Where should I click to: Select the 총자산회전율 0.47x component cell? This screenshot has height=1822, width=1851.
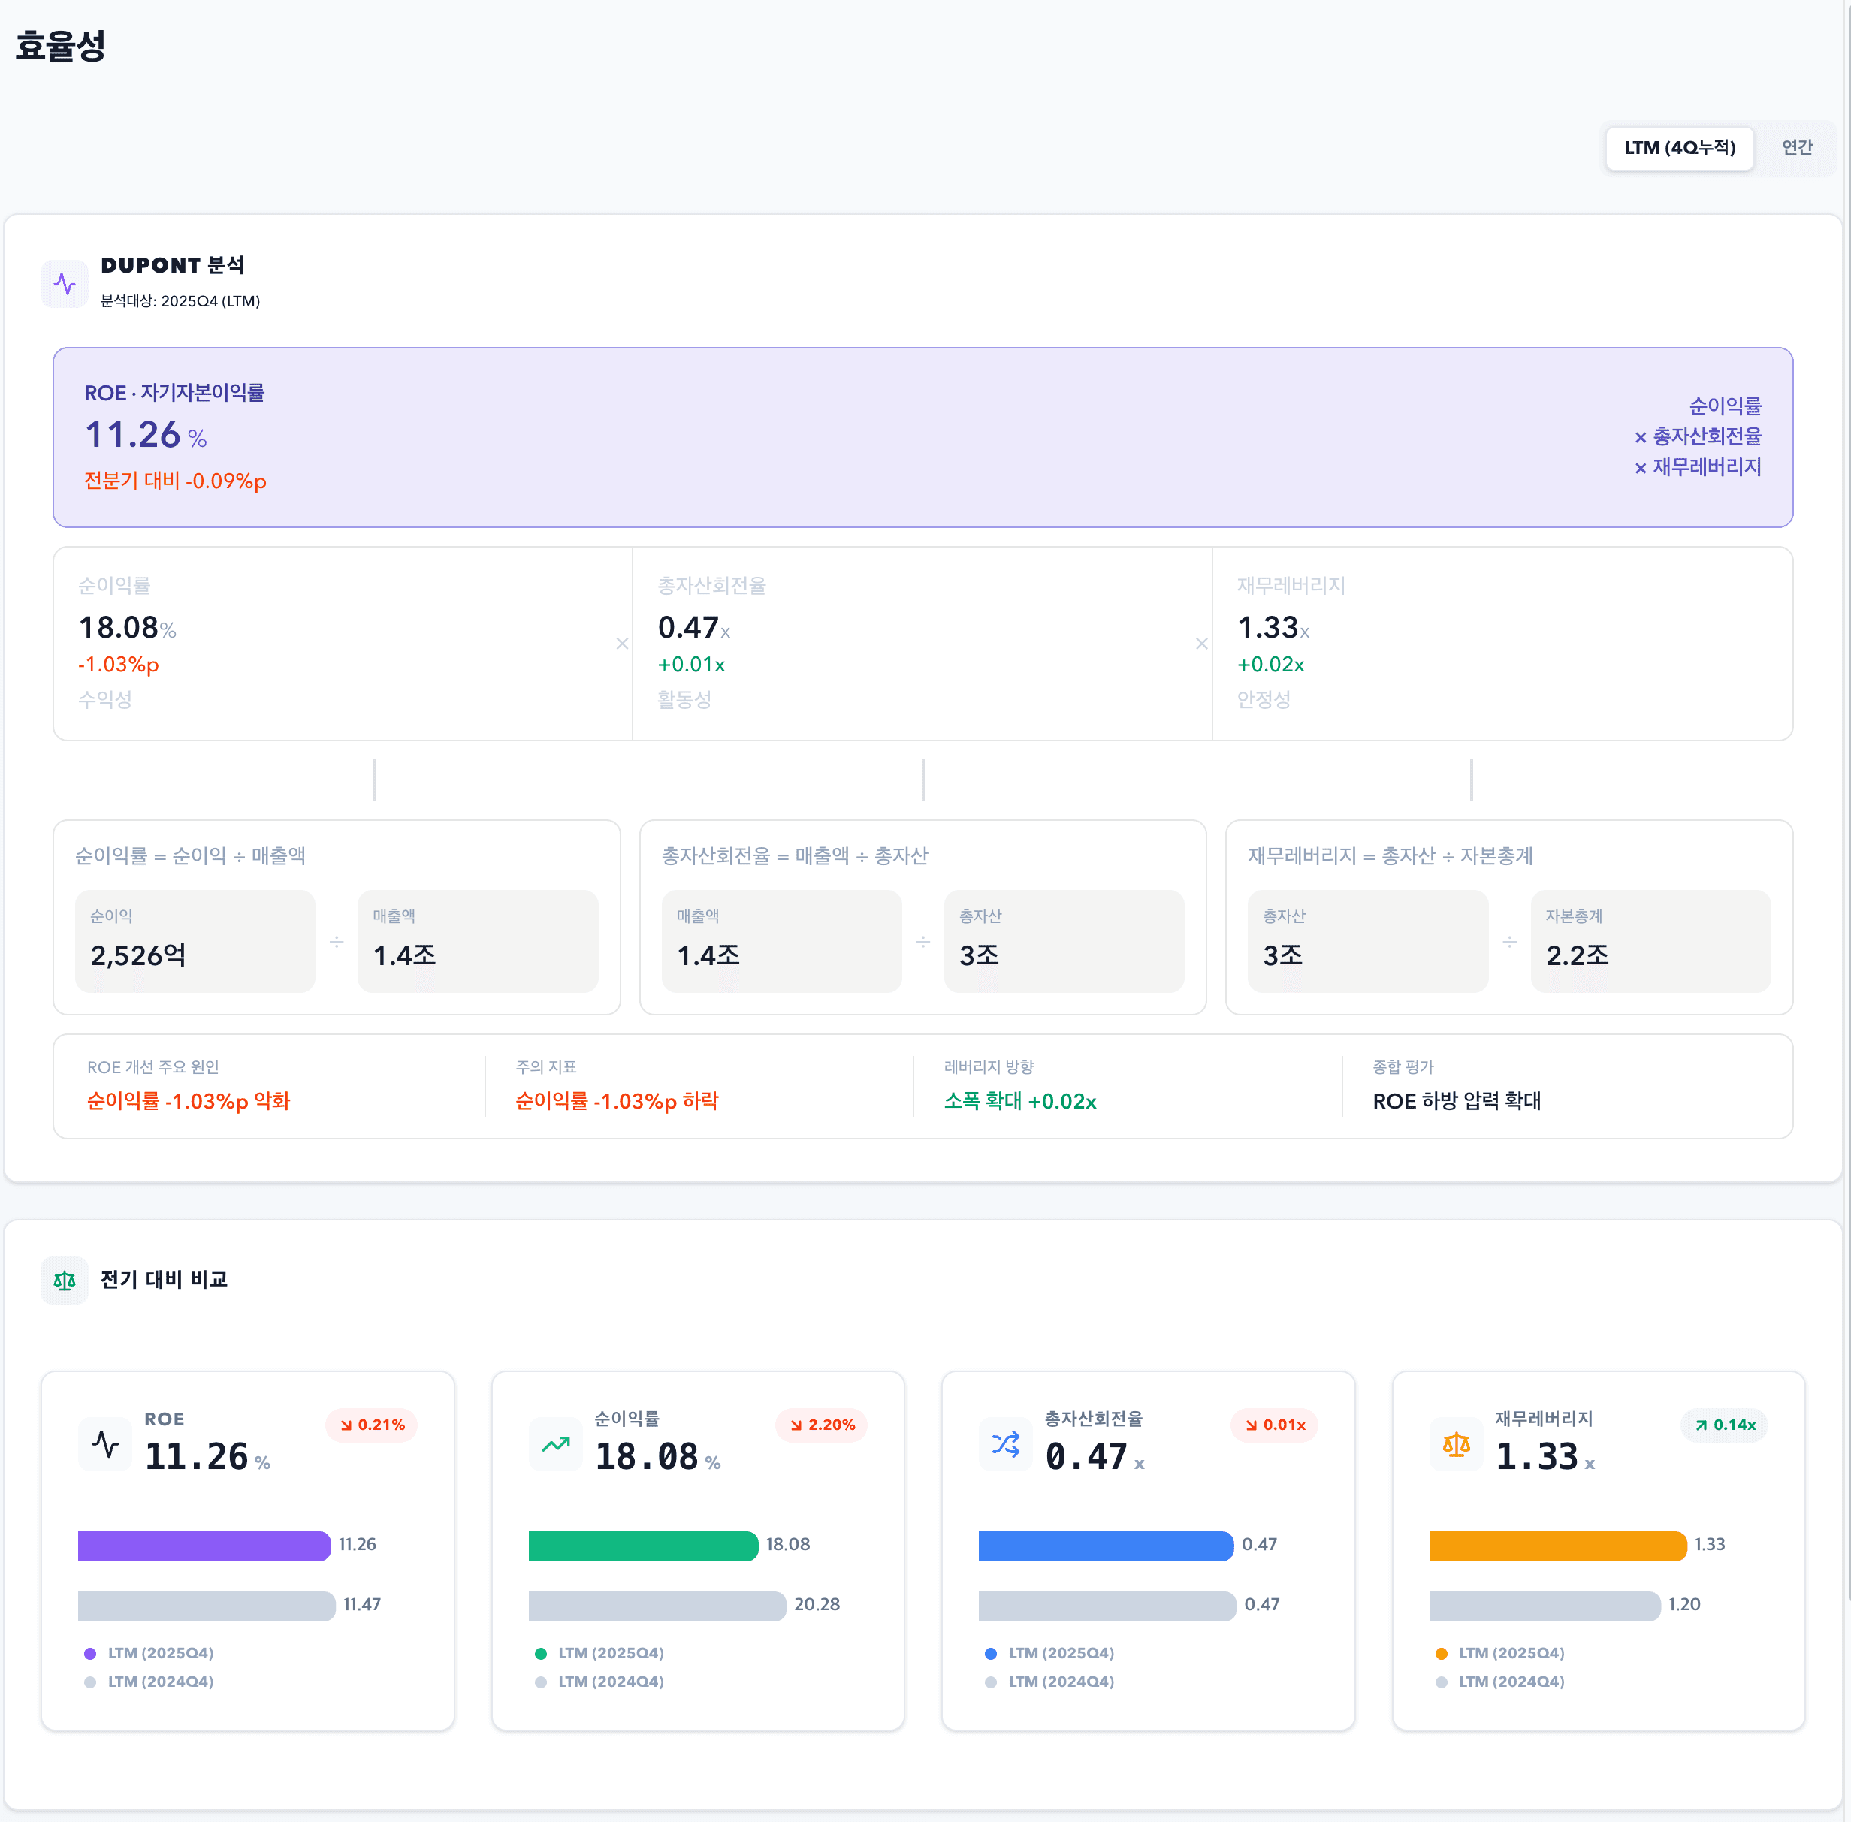922,643
